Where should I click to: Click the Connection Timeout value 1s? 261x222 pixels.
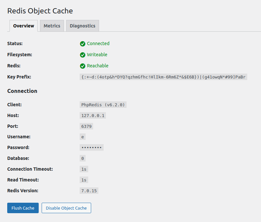tap(84, 169)
